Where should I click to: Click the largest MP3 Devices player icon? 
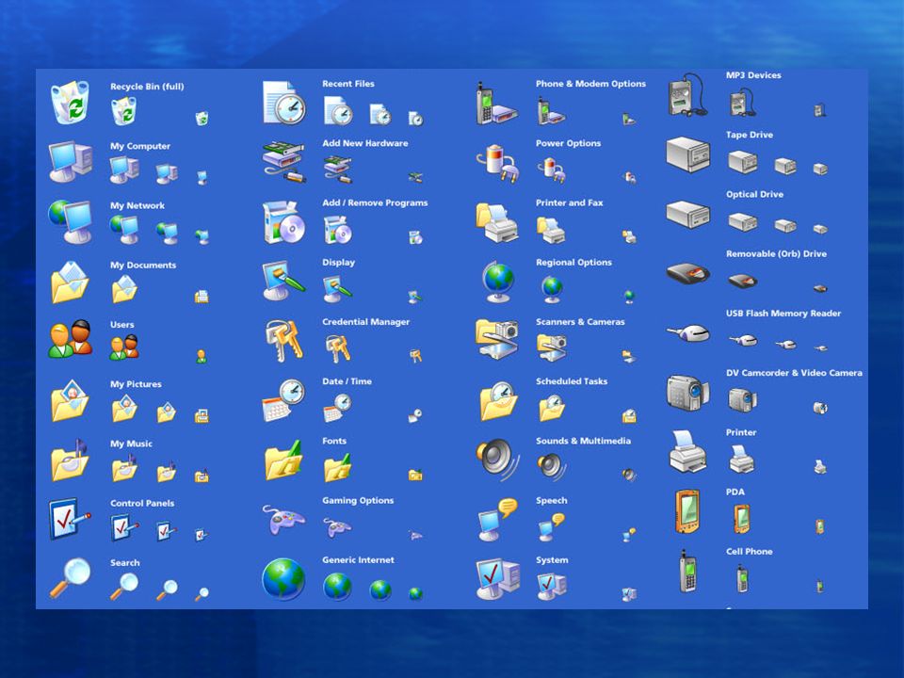point(687,95)
